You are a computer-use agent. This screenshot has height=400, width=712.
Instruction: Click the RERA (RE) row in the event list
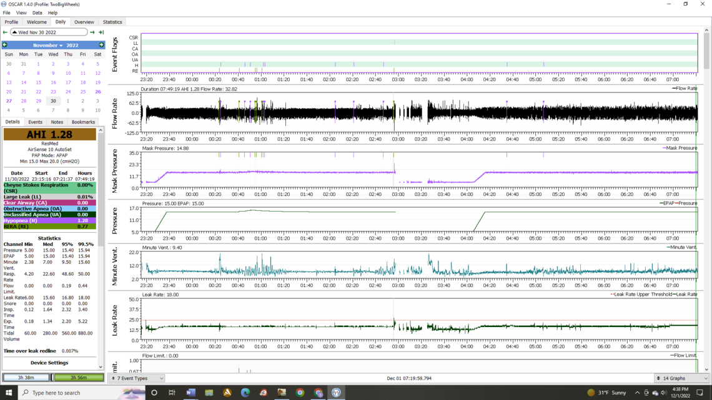pyautogui.click(x=49, y=227)
